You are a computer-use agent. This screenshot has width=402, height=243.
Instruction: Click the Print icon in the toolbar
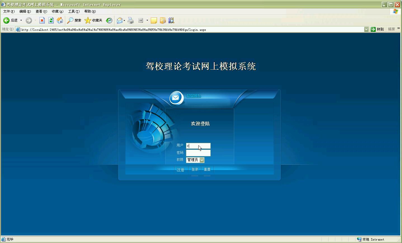131,20
